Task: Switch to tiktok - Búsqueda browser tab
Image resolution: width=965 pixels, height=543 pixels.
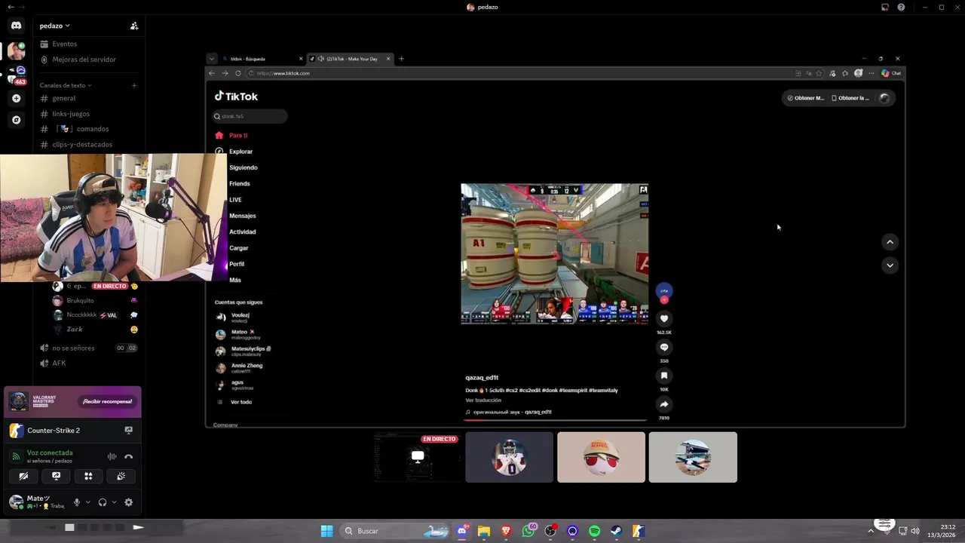Action: coord(262,59)
